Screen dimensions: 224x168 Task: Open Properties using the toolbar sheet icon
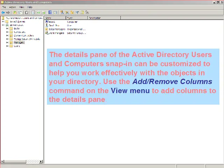(x=33, y=13)
